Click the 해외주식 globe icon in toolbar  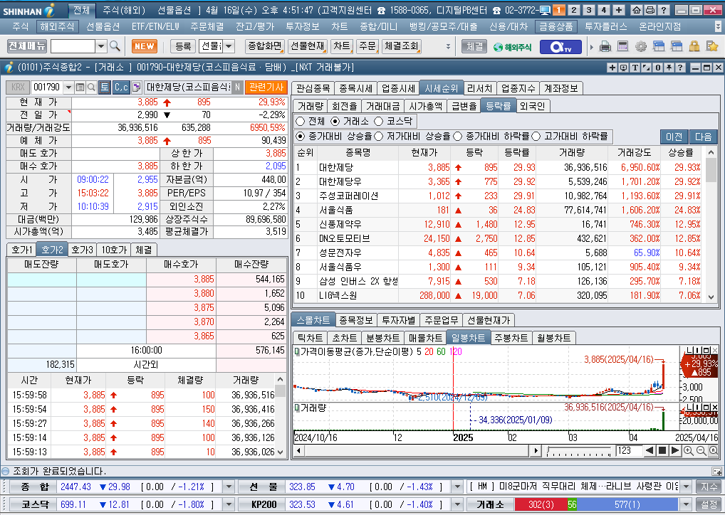pos(512,47)
